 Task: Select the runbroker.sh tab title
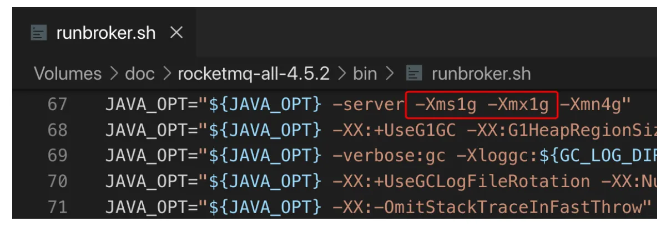[x=106, y=33]
